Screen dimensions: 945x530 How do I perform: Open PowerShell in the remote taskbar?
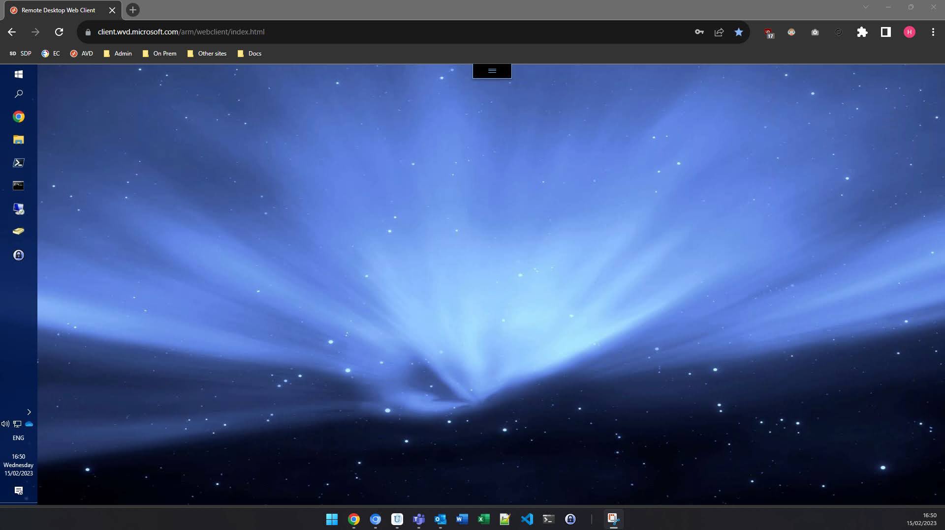[x=19, y=163]
